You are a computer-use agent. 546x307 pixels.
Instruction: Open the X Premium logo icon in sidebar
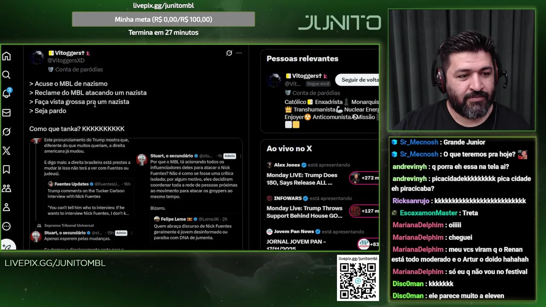[6, 151]
